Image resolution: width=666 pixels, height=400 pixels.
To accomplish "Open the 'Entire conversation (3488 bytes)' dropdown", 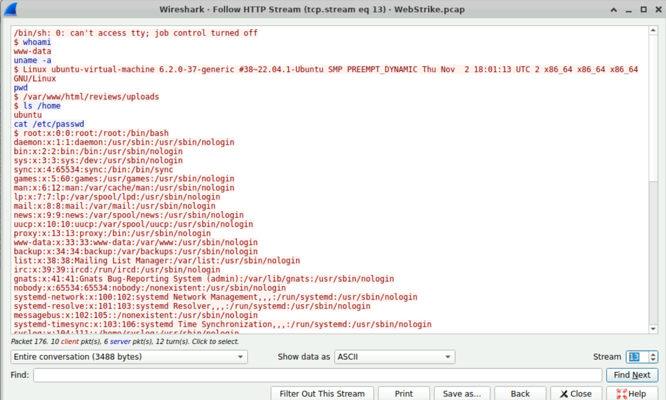I will [129, 357].
